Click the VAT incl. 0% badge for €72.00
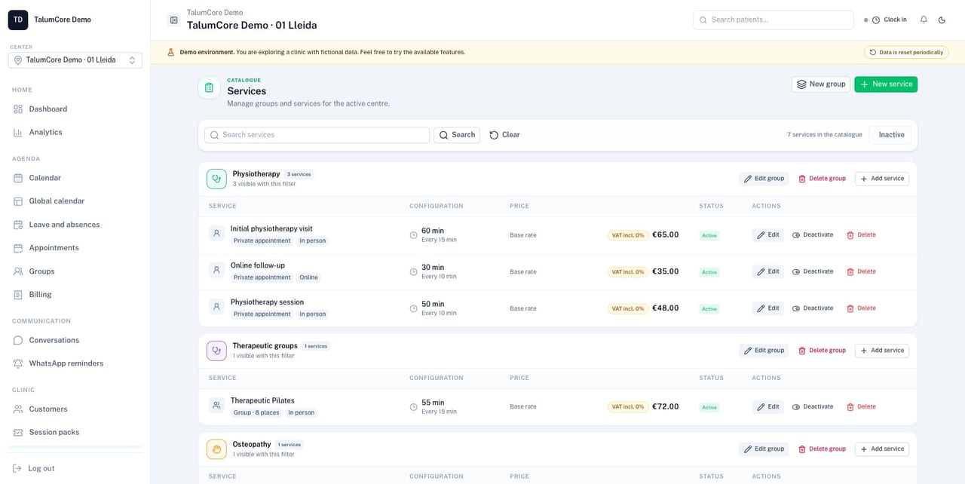Screen dimensions: 965x484 click(628, 407)
